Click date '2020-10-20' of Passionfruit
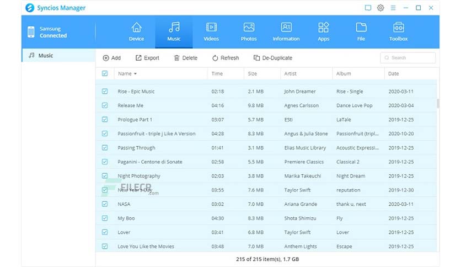This screenshot has height=267, width=461. point(401,133)
